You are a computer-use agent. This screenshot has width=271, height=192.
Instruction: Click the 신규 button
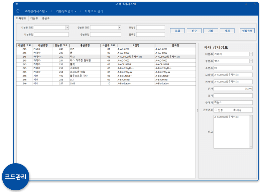(x=194, y=31)
